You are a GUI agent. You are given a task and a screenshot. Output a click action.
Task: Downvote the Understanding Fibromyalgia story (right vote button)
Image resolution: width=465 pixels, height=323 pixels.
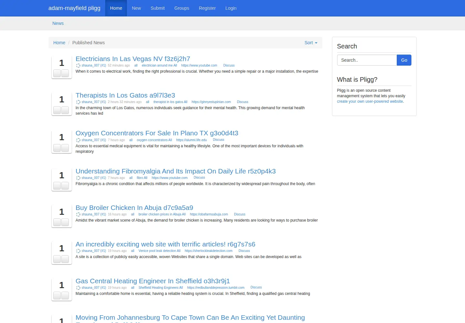[x=65, y=186]
